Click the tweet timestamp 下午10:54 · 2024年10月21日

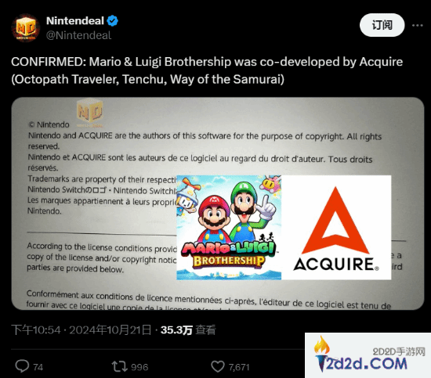(81, 329)
